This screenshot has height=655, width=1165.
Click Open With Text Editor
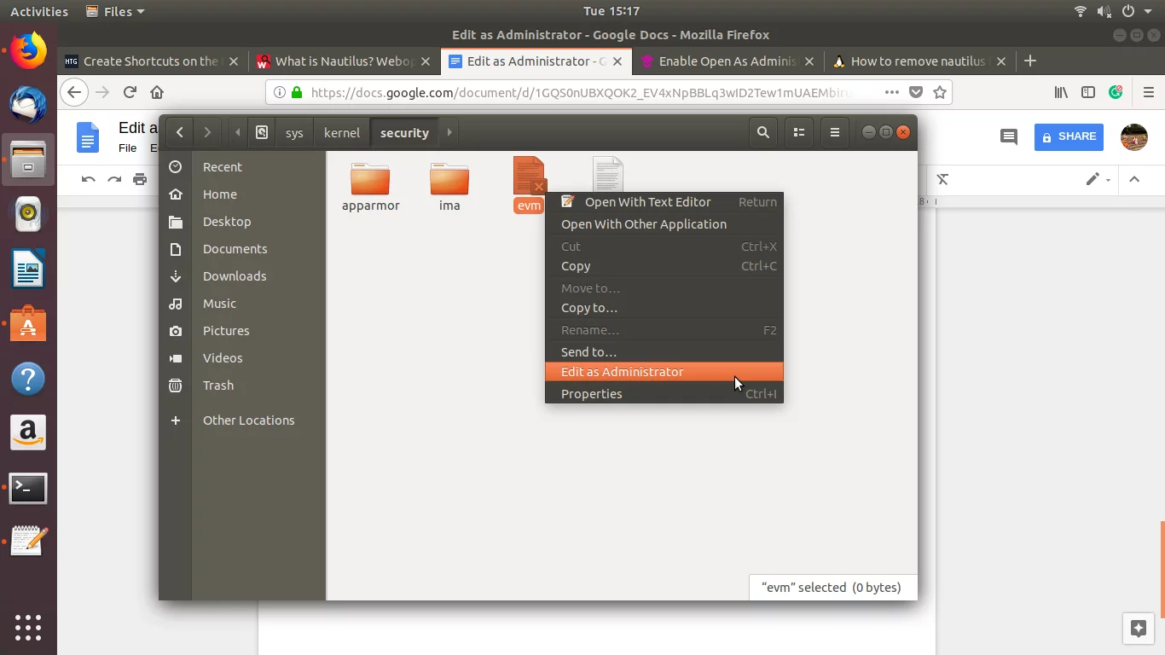647,202
